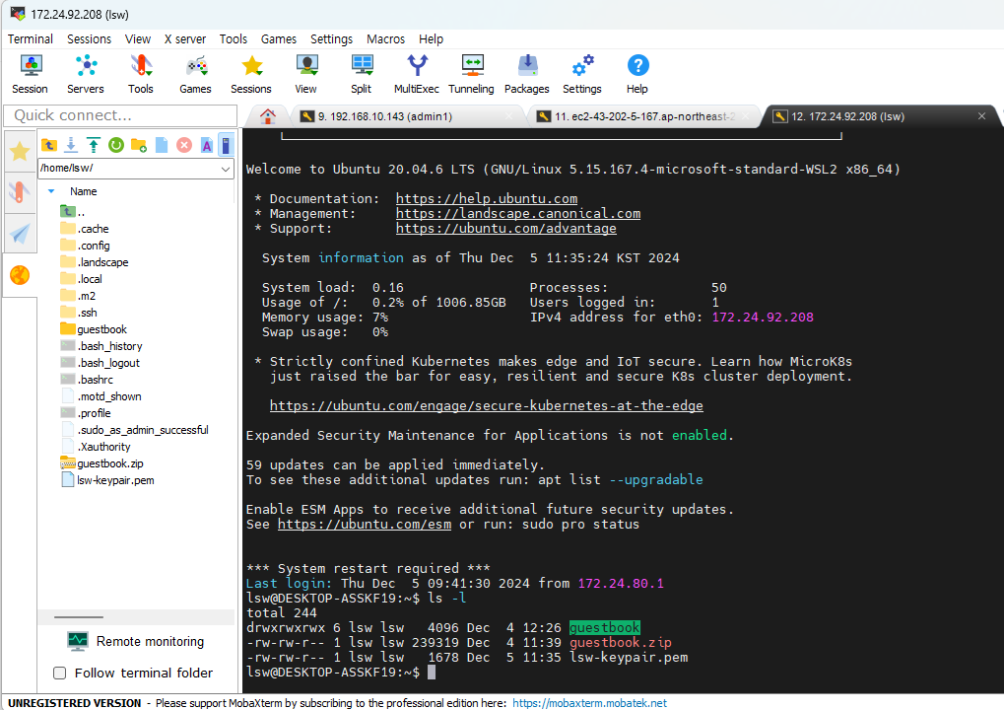The width and height of the screenshot is (1004, 710).
Task: Click the blue bar icon at the SFTP toolbar's end
Action: [x=226, y=146]
